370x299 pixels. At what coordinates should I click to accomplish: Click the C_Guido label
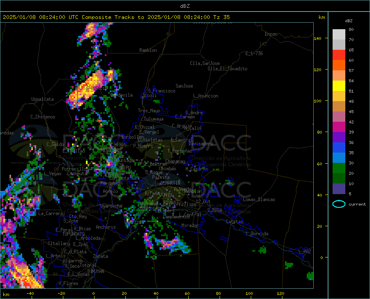pyautogui.click(x=55, y=144)
